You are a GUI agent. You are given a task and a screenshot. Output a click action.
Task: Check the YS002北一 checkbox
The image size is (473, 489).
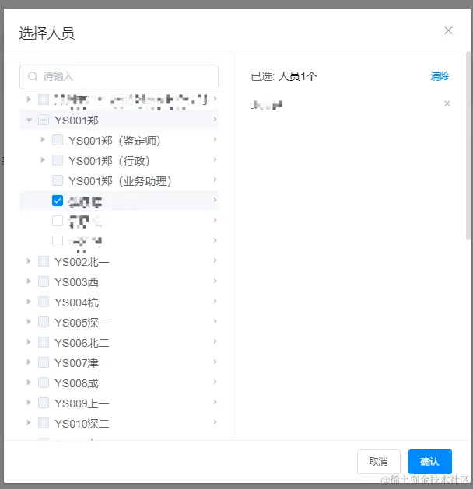click(x=44, y=261)
